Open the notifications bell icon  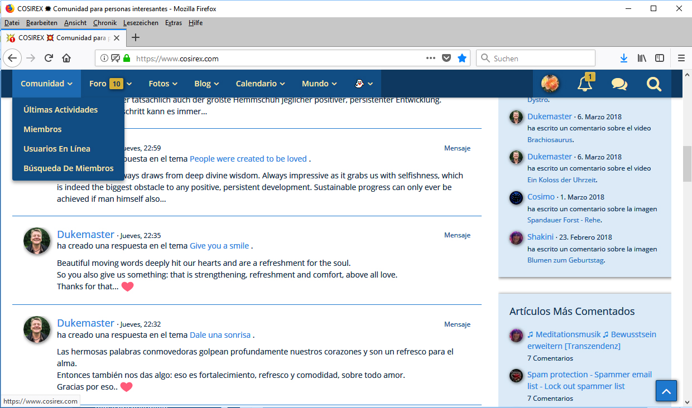(x=584, y=84)
